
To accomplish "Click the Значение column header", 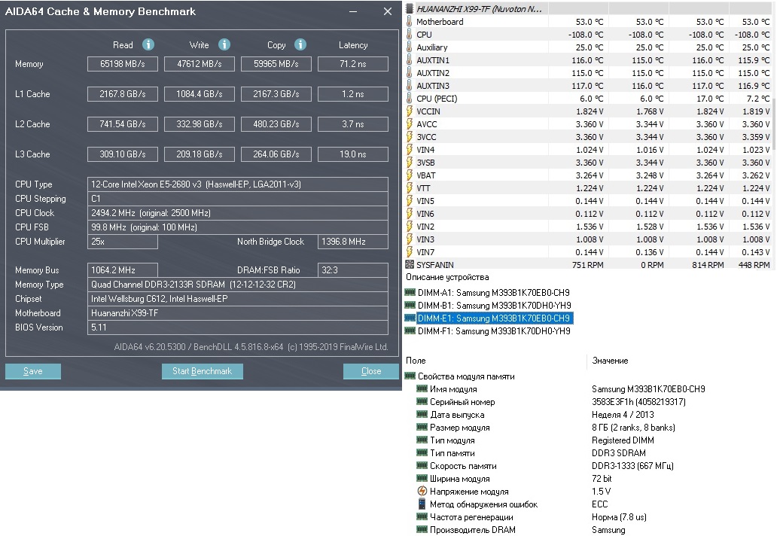I will click(610, 361).
